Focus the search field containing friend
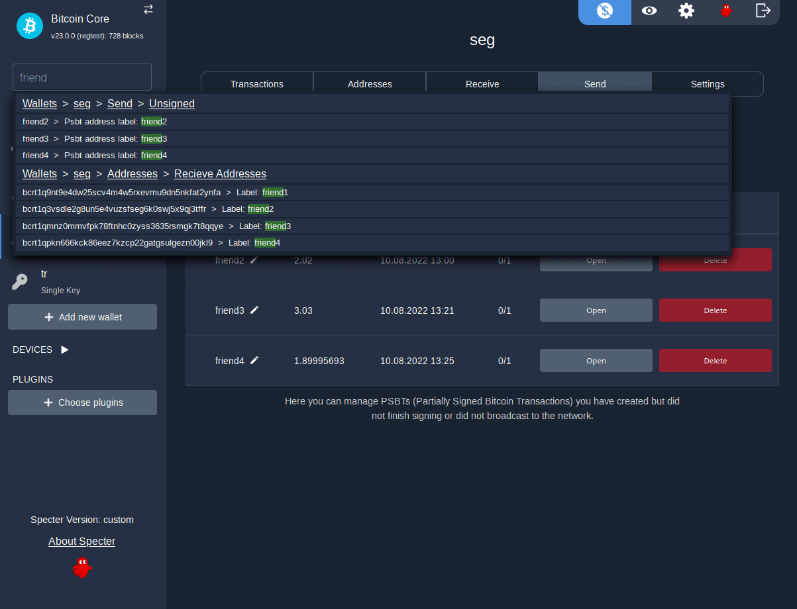 [82, 77]
